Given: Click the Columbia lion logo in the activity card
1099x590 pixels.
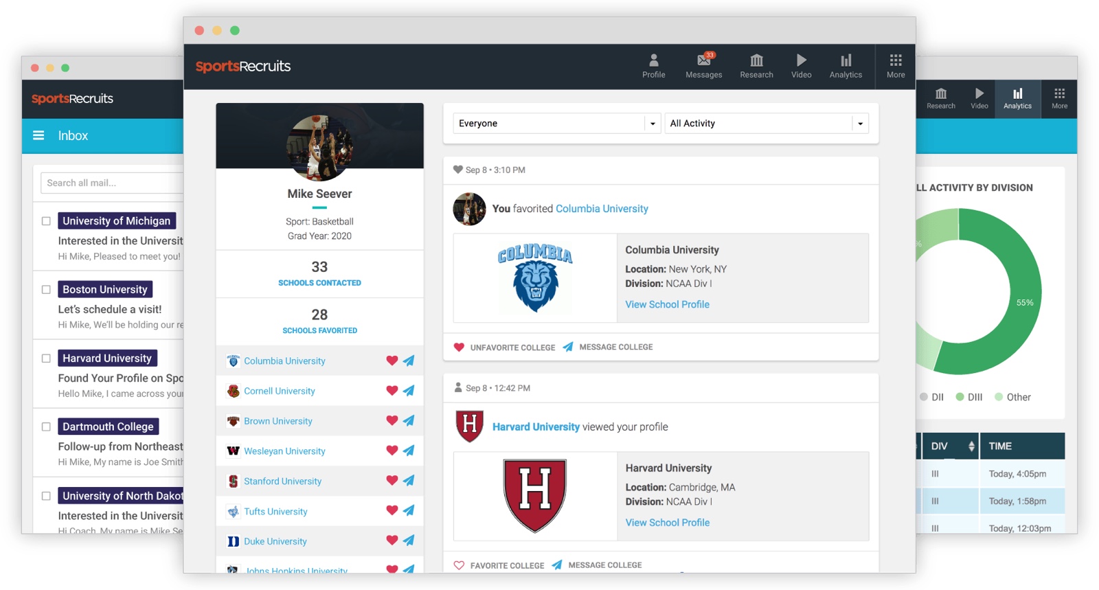Looking at the screenshot, I should click(535, 278).
